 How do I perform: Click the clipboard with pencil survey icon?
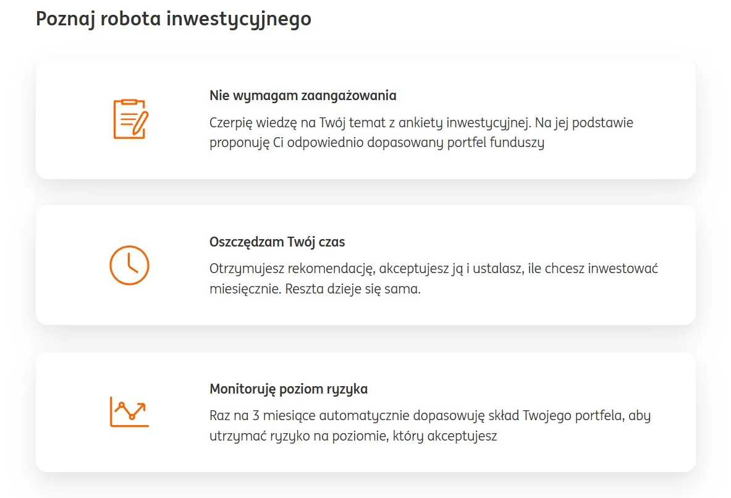[130, 119]
